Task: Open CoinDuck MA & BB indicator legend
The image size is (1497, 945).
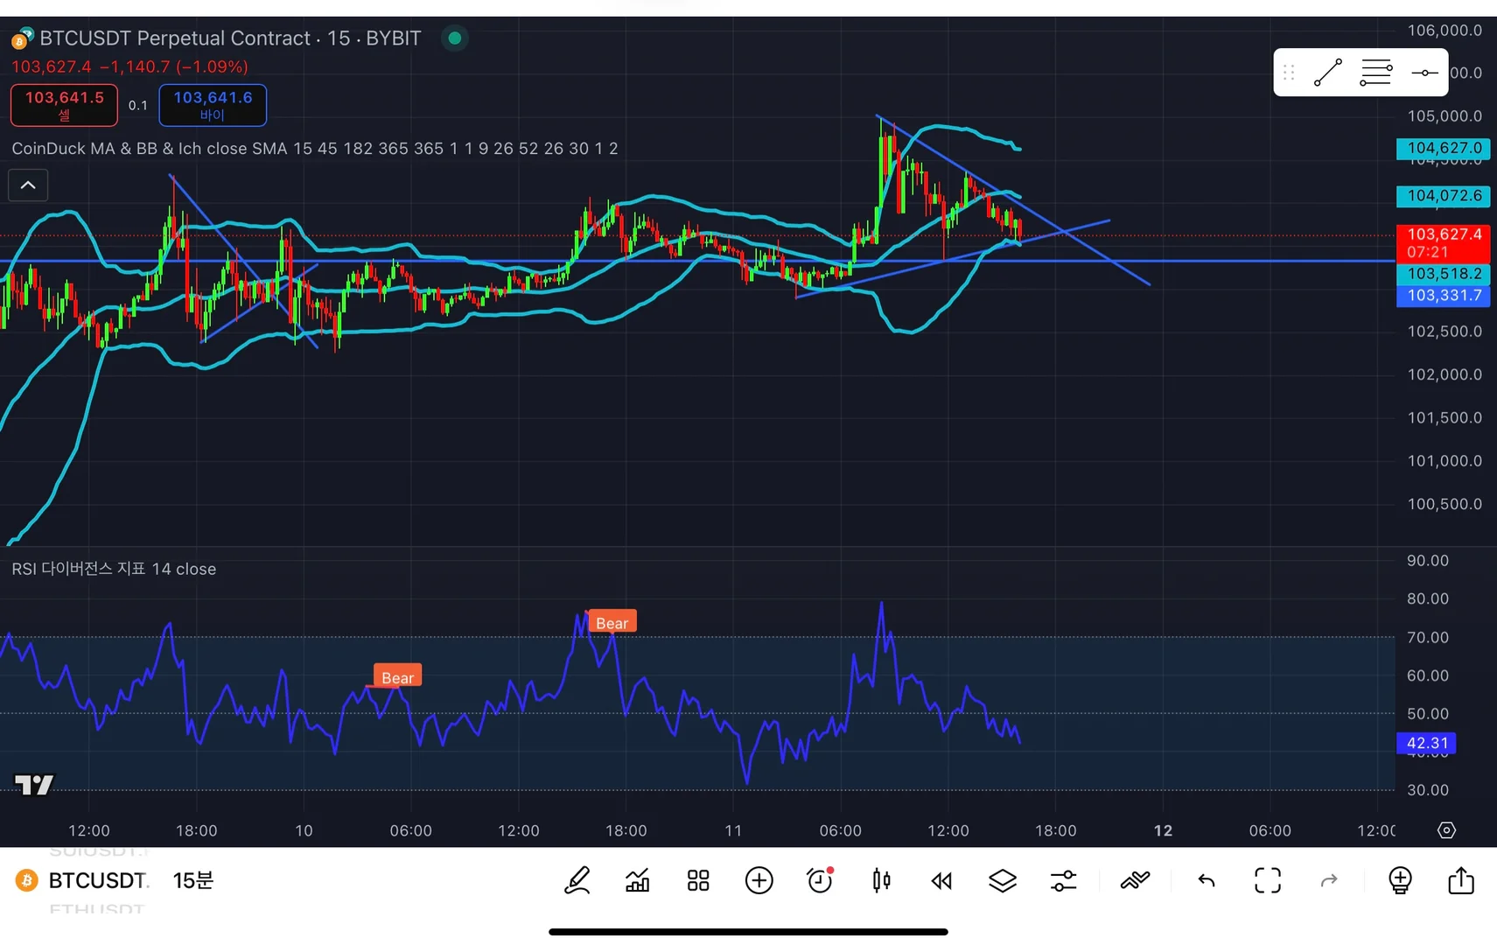Action: click(315, 149)
